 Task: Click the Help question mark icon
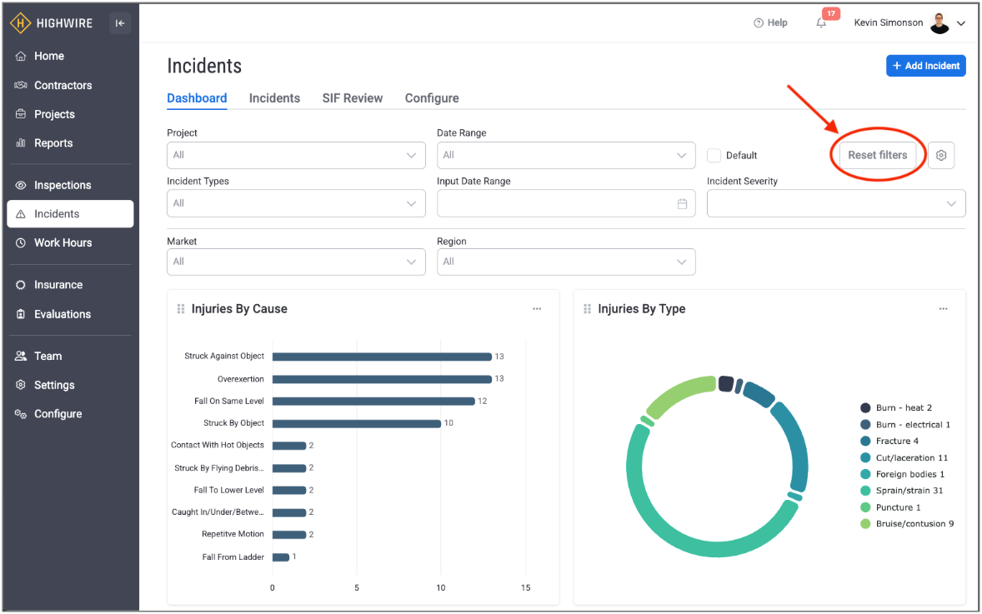tap(759, 23)
